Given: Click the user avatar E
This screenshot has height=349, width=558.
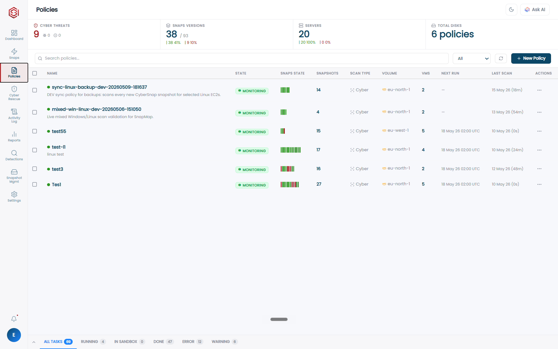Looking at the screenshot, I should 14,335.
